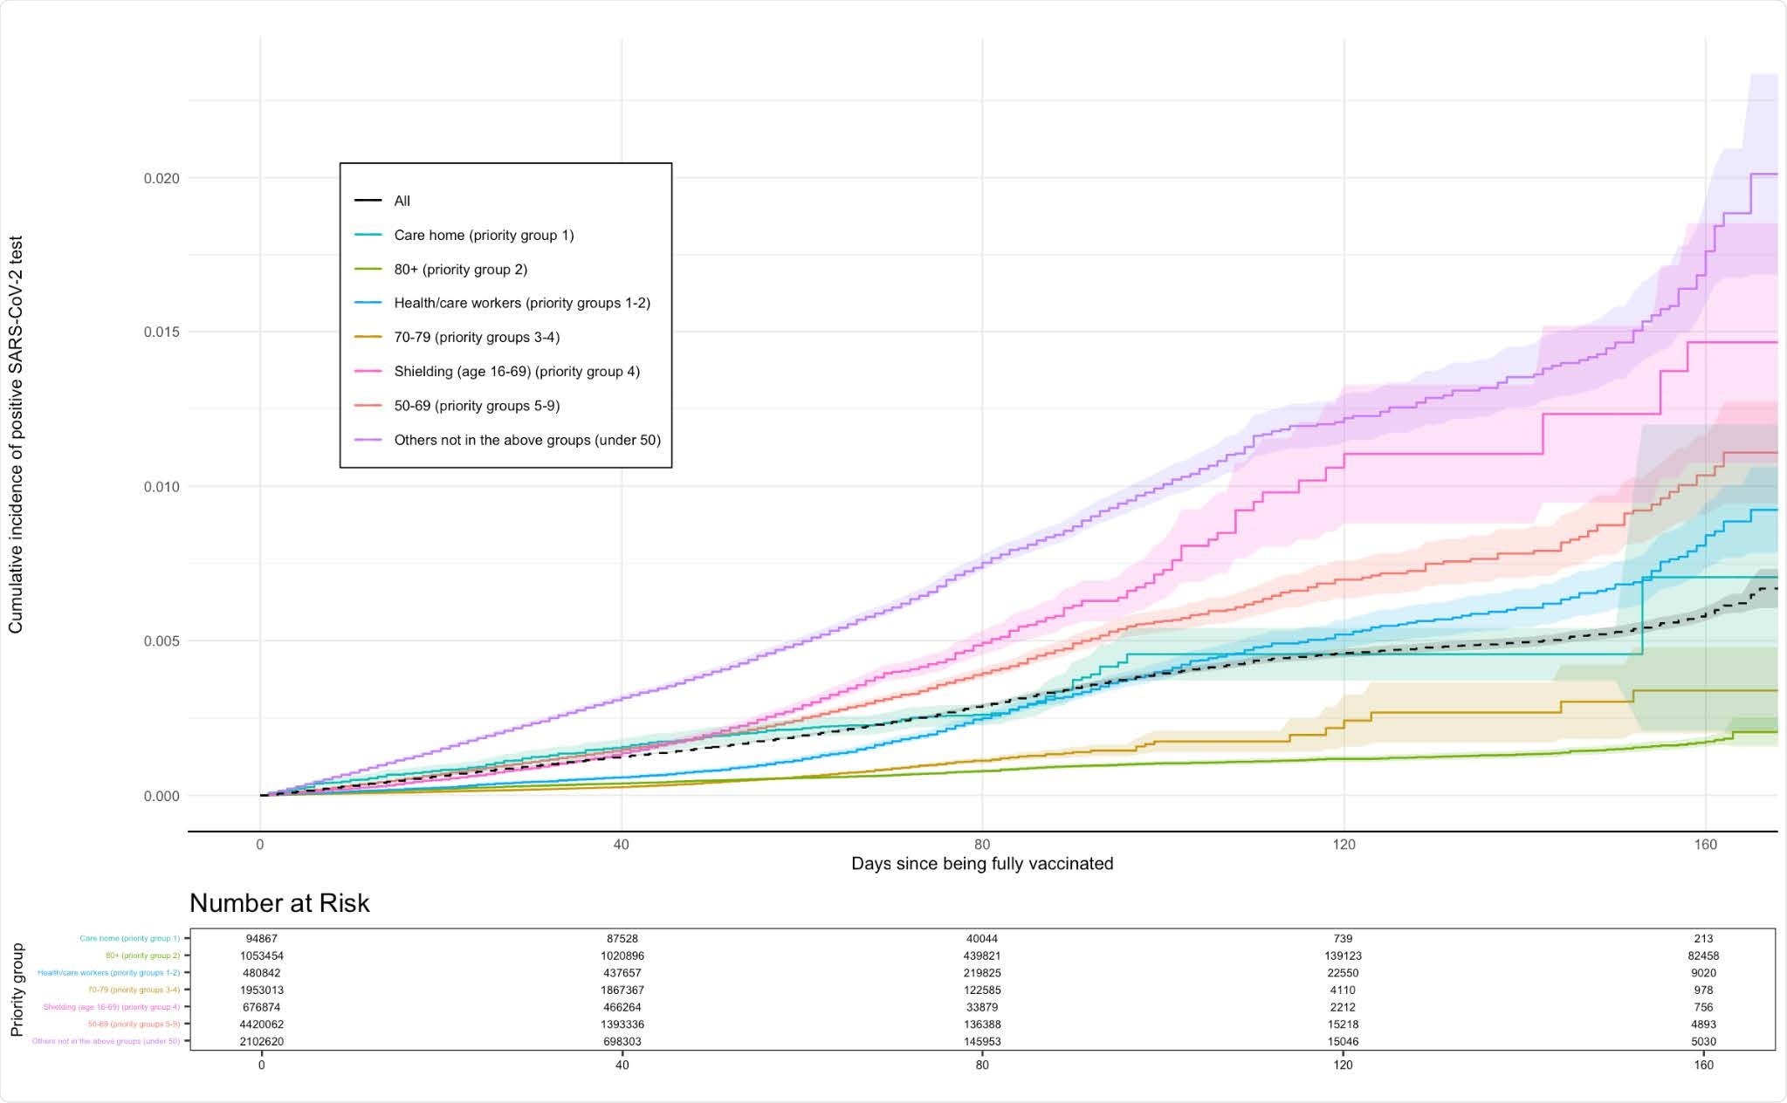Toggle visibility of the All series entry
This screenshot has width=1787, height=1103.
coord(401,200)
